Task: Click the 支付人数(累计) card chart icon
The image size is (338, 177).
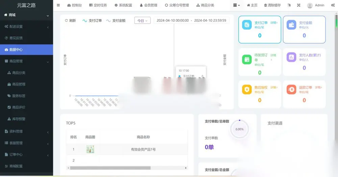Action: click(291, 57)
